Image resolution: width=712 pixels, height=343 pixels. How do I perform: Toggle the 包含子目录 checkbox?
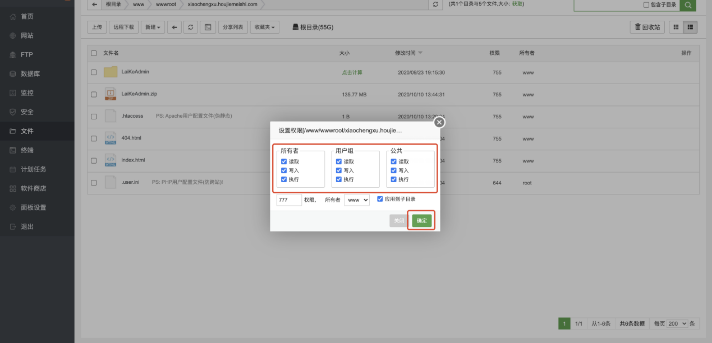click(646, 5)
